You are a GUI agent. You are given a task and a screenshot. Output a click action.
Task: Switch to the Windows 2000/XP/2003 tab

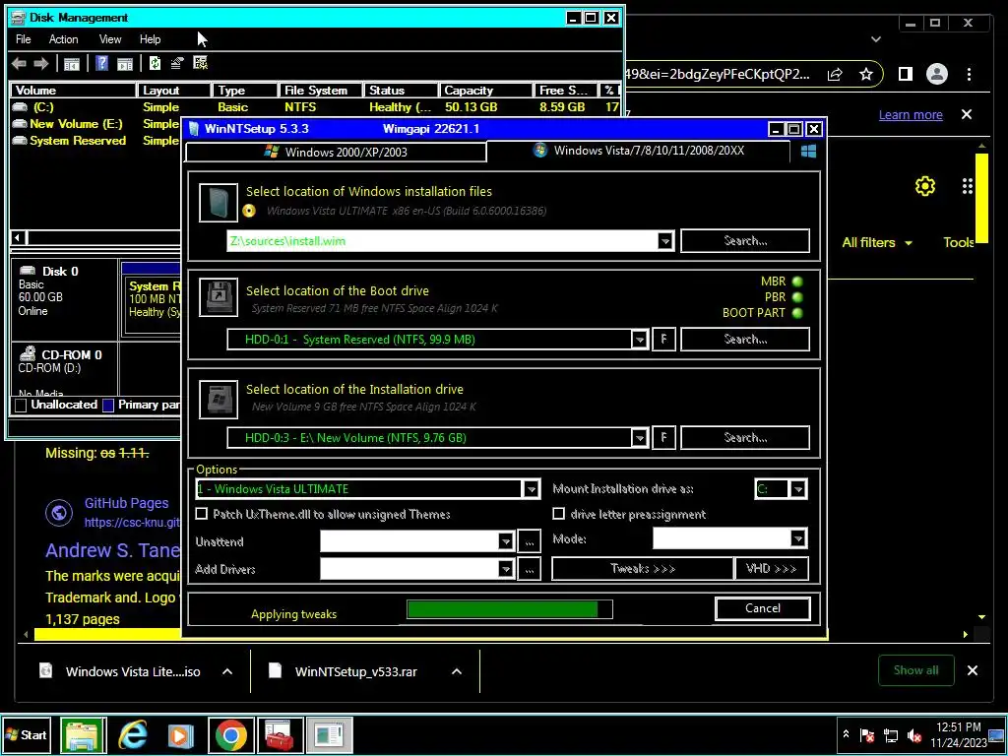336,153
